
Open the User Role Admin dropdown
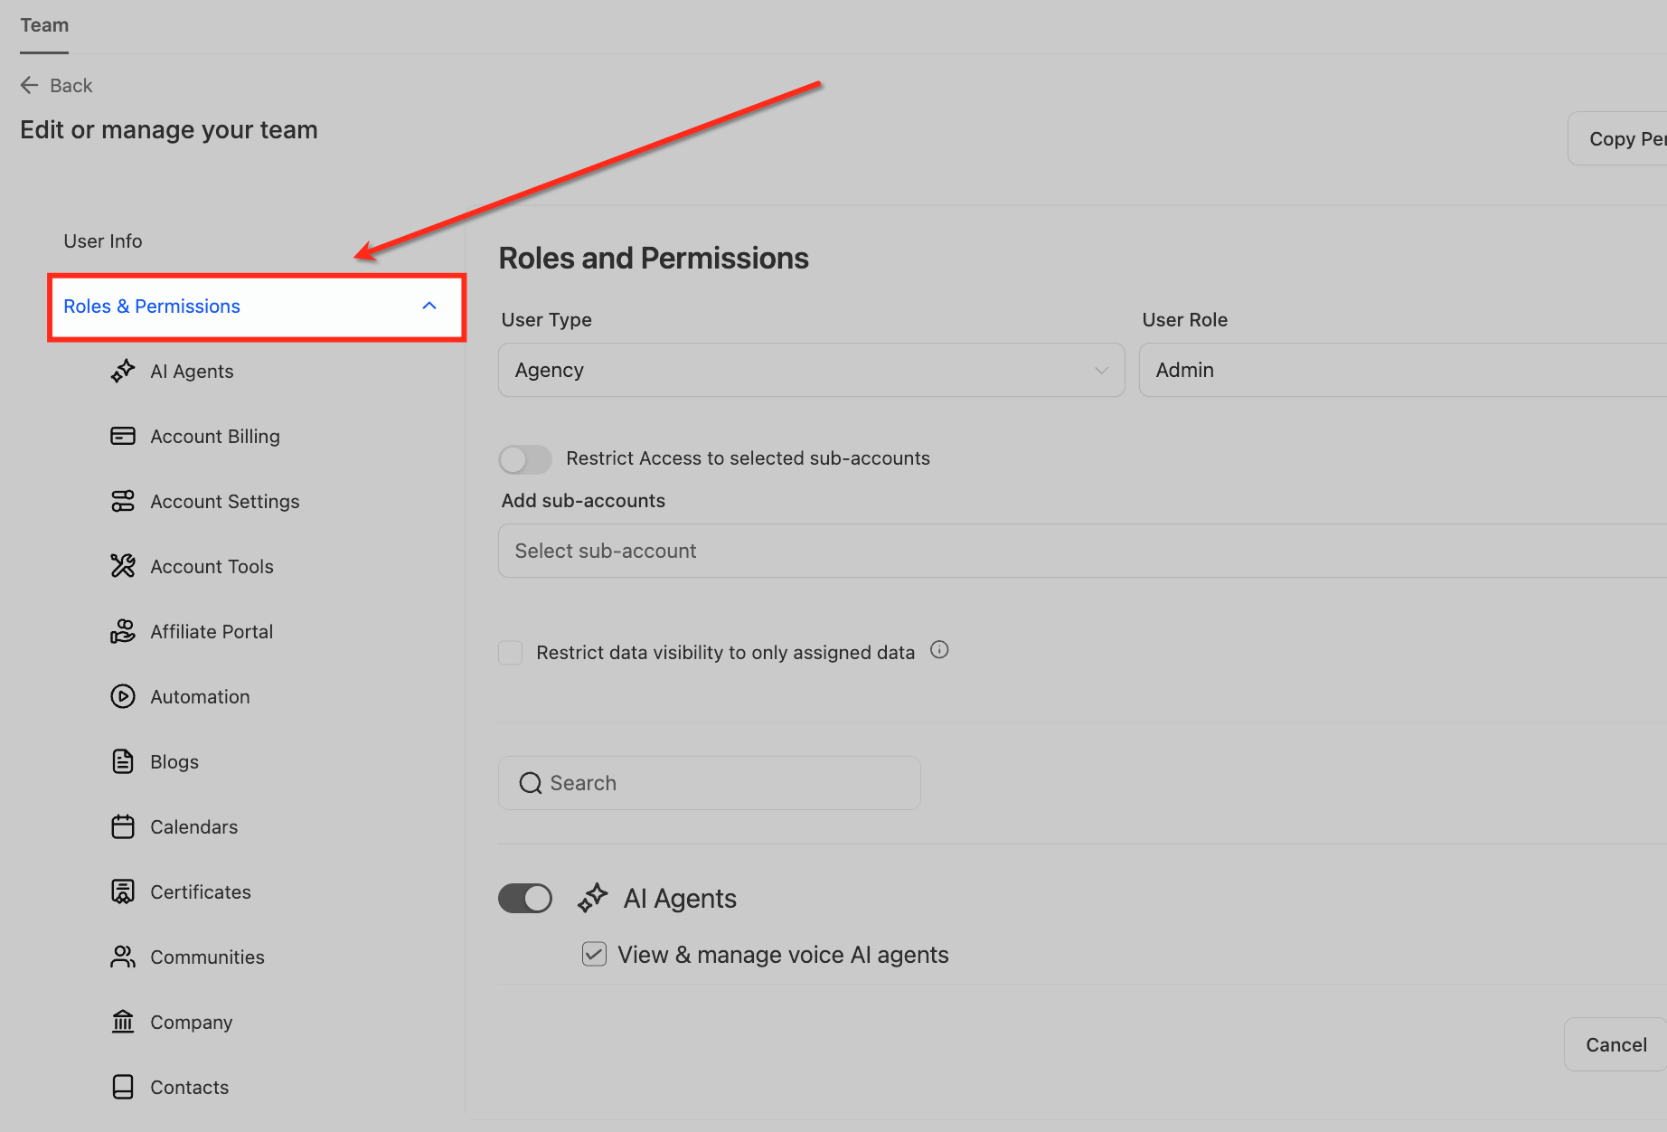pyautogui.click(x=1403, y=370)
